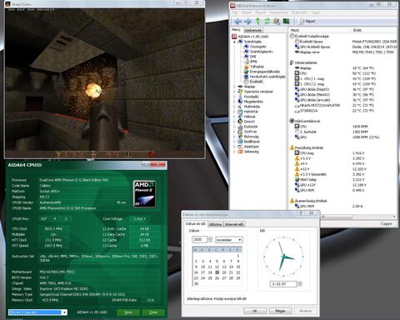Click the blue Forward arrow in AIDA64 toolbar

point(247,21)
